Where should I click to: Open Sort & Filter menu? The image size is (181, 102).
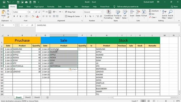click(164, 14)
